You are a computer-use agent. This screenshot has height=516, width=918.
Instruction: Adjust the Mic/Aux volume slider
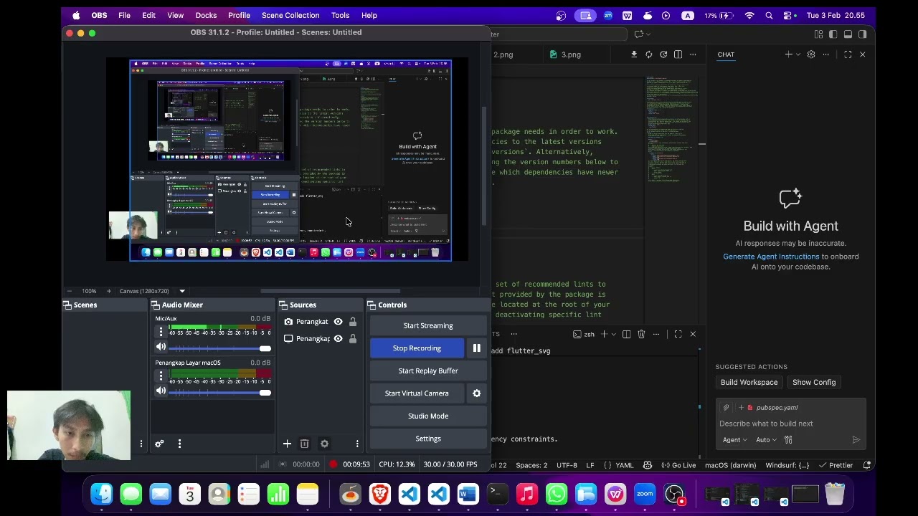(x=219, y=348)
